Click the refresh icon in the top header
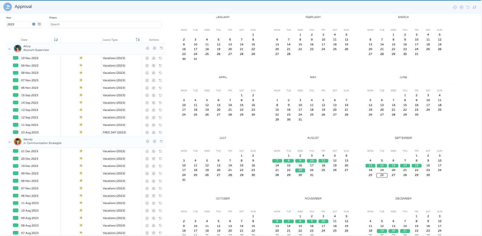 tap(474, 7)
